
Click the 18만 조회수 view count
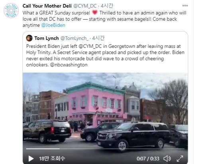pyautogui.click(x=52, y=158)
